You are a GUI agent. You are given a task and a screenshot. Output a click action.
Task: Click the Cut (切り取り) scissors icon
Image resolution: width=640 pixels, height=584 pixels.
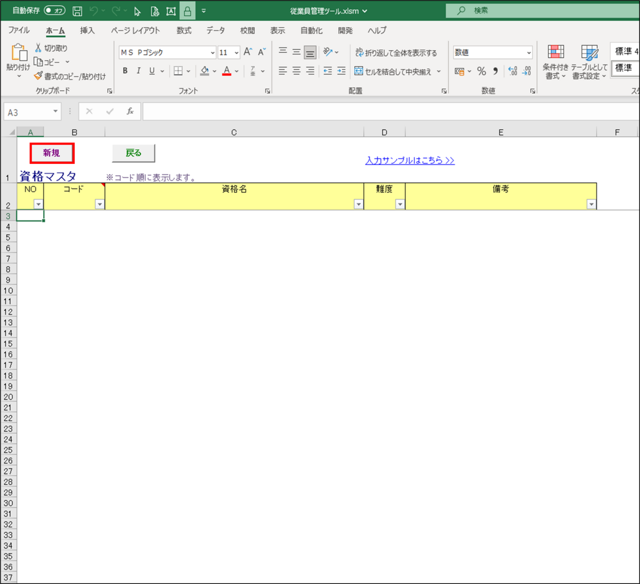38,48
